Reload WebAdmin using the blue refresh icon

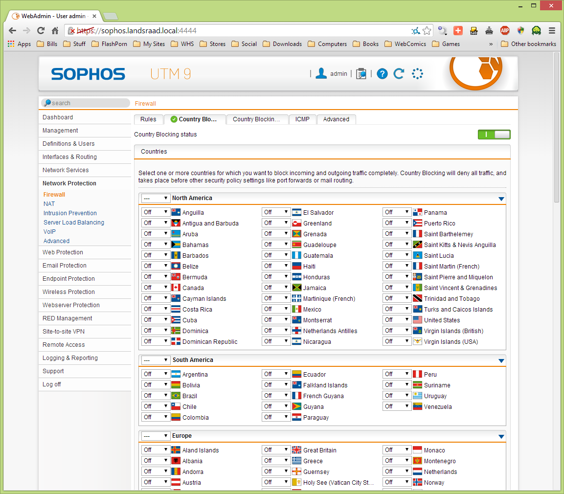[399, 74]
